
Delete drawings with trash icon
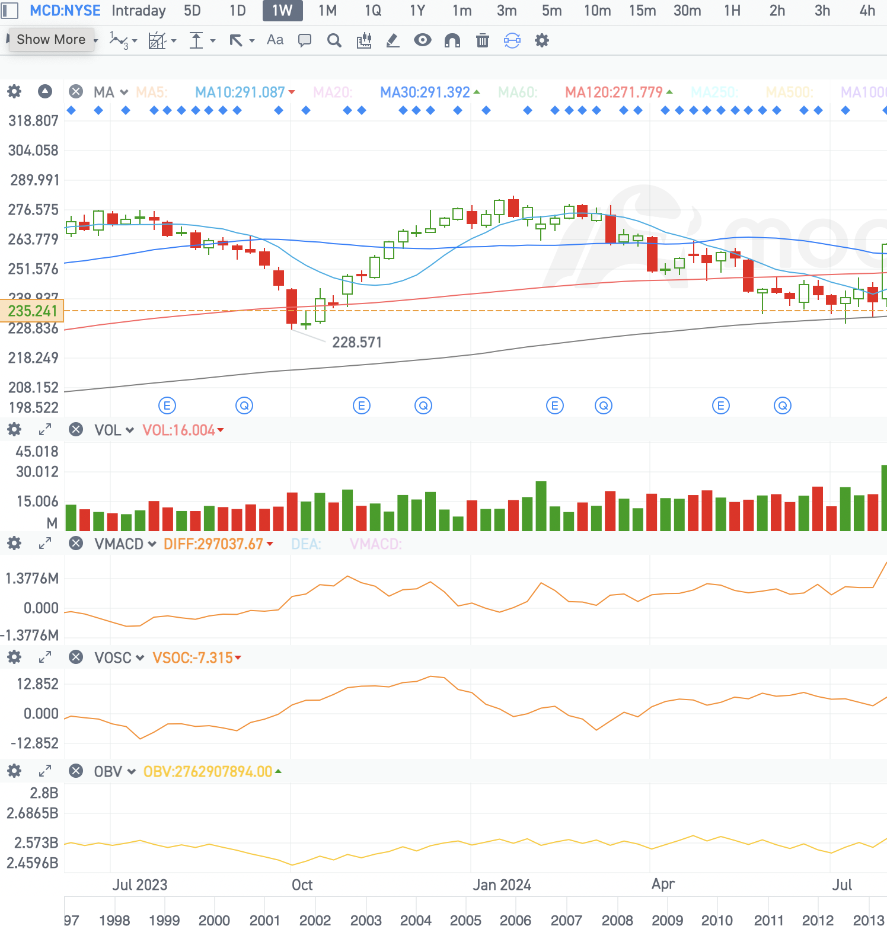483,40
